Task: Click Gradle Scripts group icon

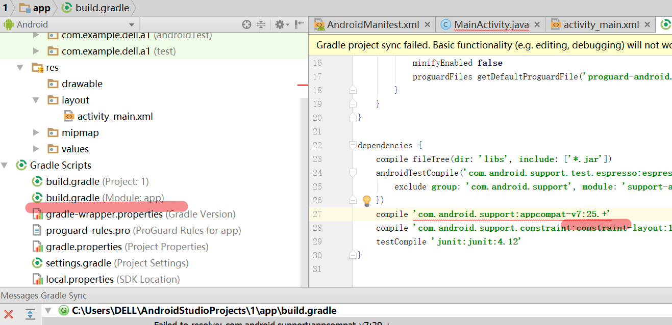Action: [x=21, y=165]
